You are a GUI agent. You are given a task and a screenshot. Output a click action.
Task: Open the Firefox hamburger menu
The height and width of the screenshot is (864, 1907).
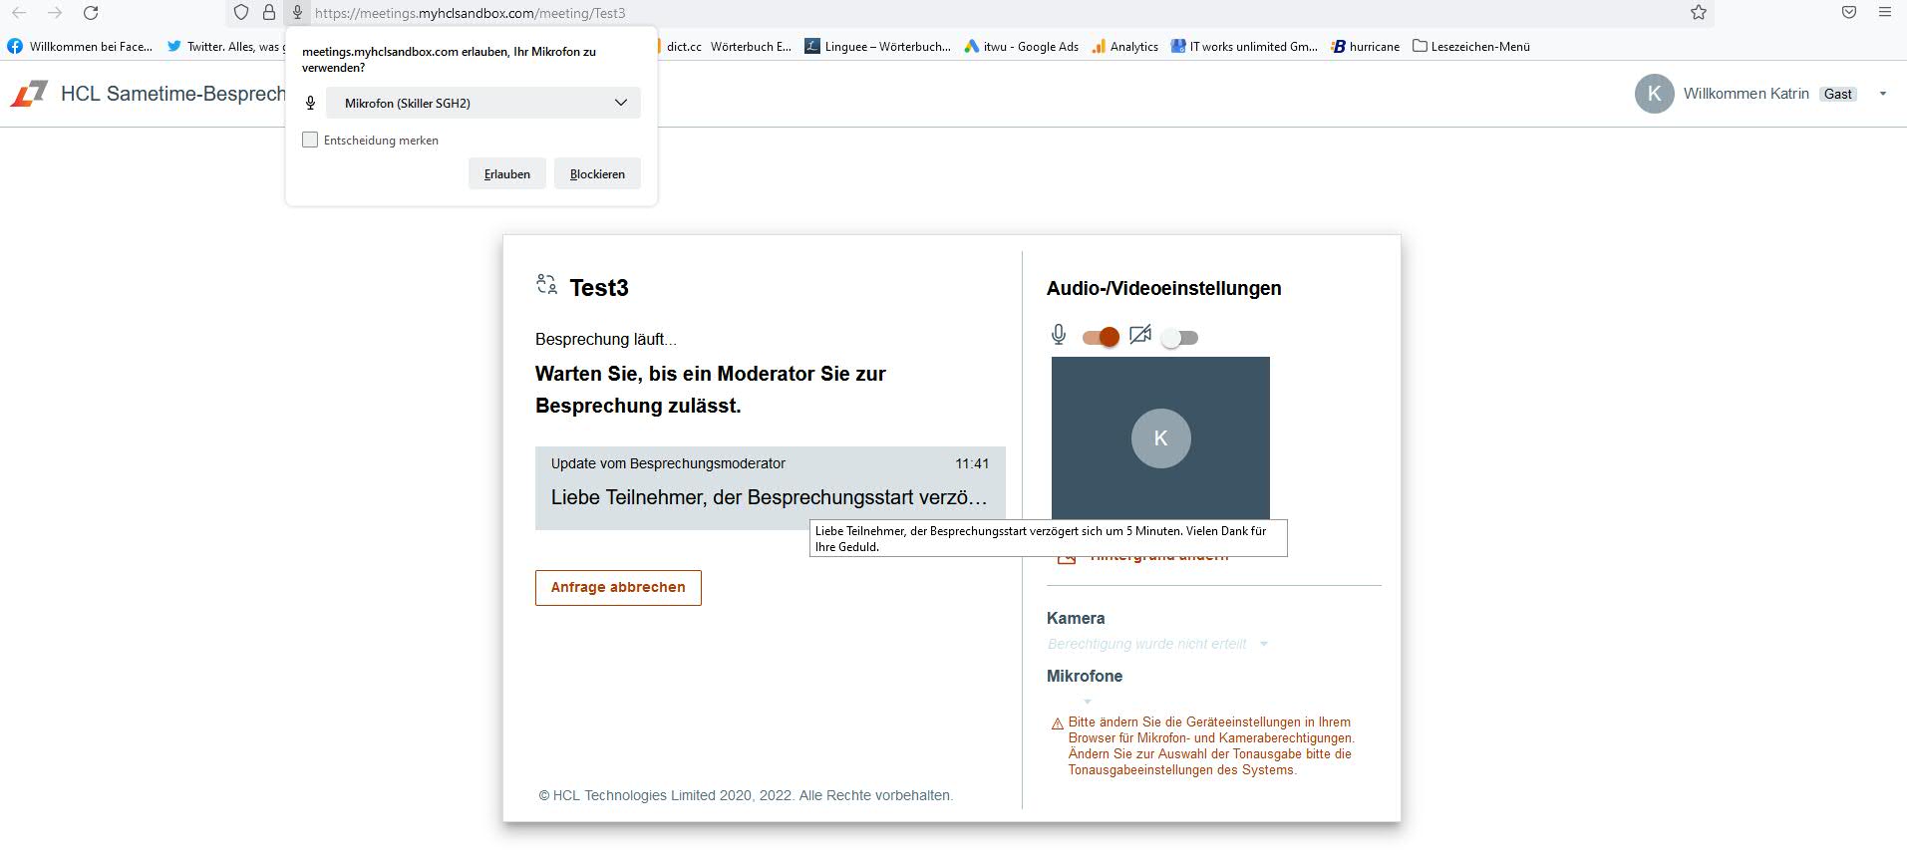click(1885, 13)
